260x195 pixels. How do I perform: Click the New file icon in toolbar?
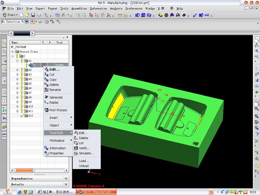(x=21, y=15)
